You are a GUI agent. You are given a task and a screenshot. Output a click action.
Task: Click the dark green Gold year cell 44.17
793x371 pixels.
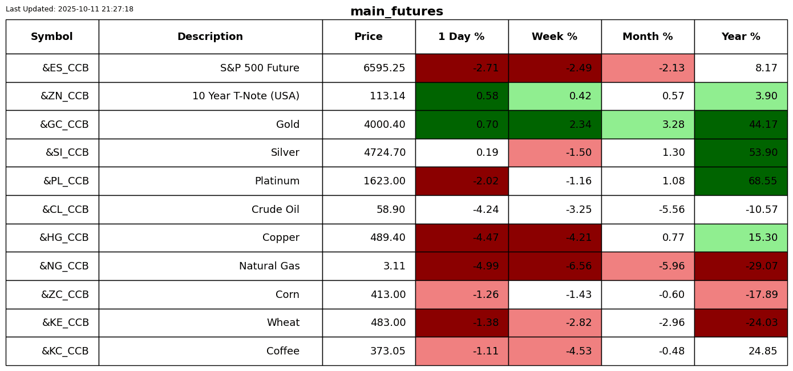coord(741,125)
